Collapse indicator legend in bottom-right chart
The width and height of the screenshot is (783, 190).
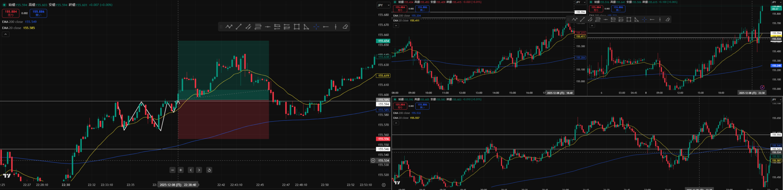pyautogui.click(x=396, y=123)
